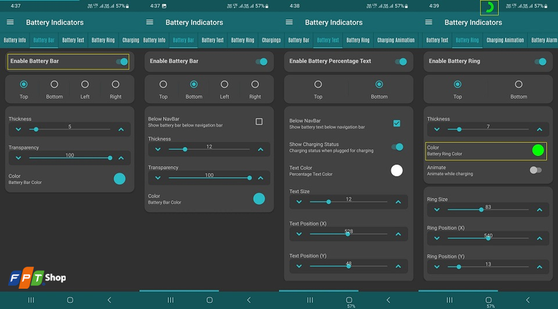Viewport: 558px width, 309px height.
Task: Open the green Battery Ring Color picker
Action: [x=538, y=150]
